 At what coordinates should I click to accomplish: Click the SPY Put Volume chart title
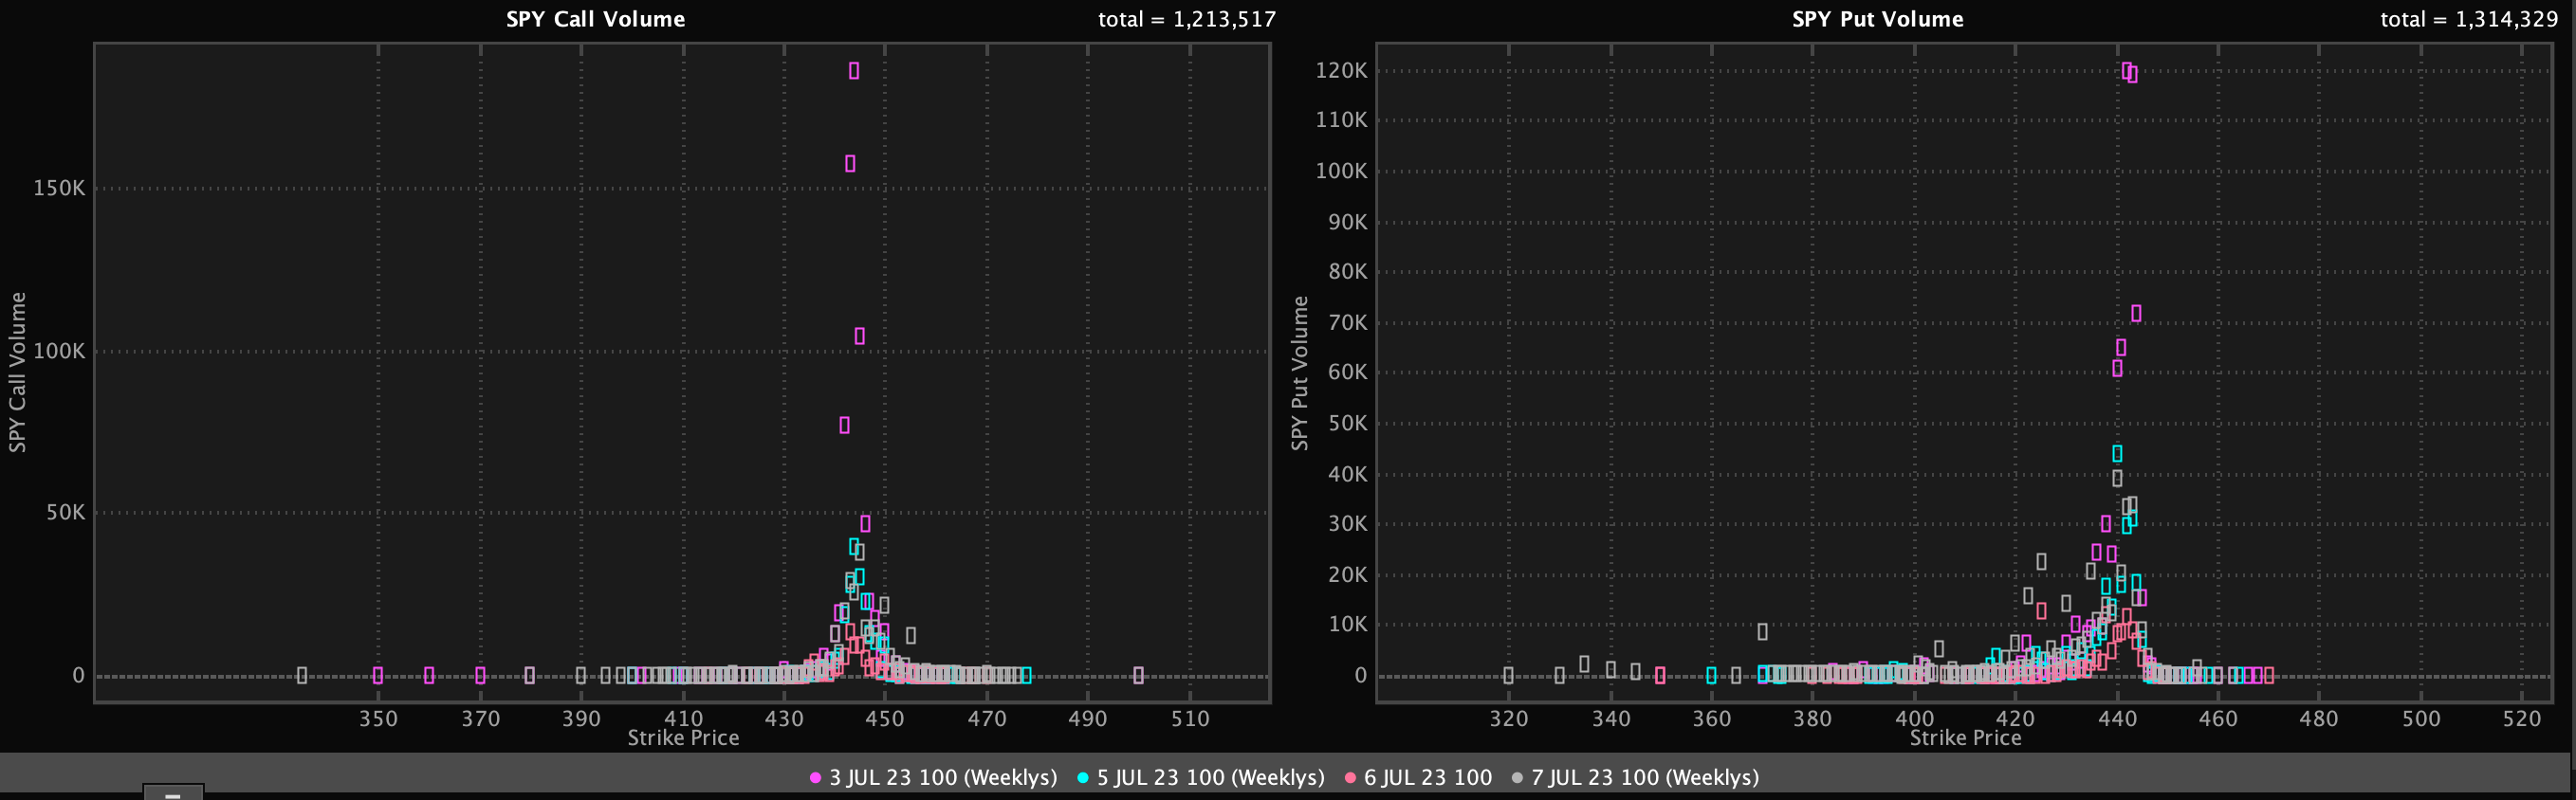pos(1877,19)
